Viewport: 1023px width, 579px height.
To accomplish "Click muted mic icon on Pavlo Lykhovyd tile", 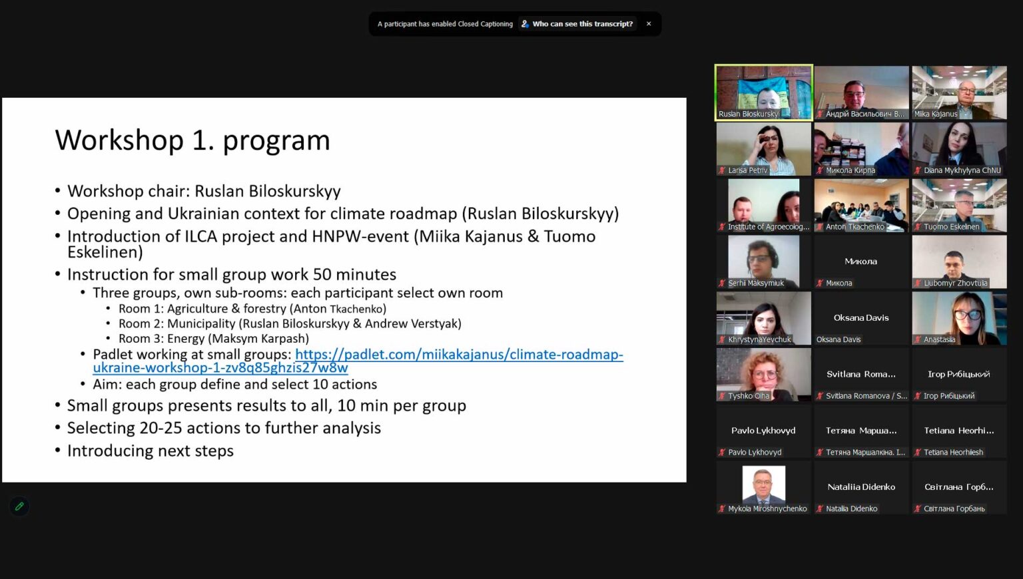I will coord(722,453).
